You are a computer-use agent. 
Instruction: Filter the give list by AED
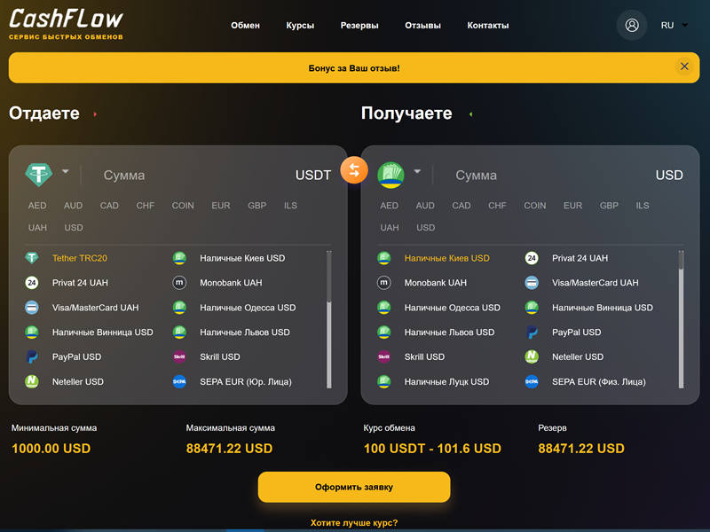coord(37,206)
